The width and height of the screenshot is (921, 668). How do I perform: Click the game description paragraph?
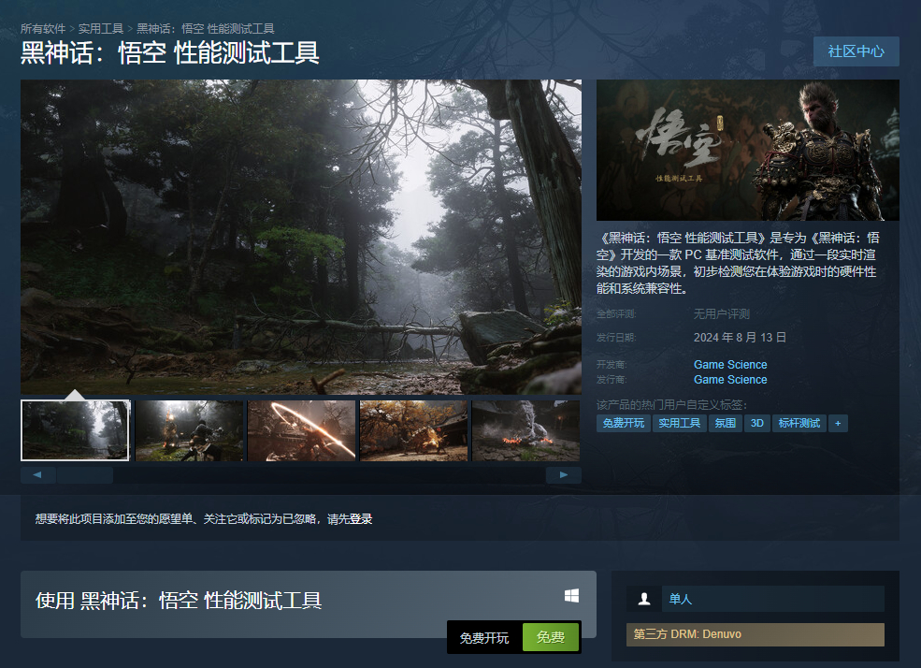coord(738,263)
